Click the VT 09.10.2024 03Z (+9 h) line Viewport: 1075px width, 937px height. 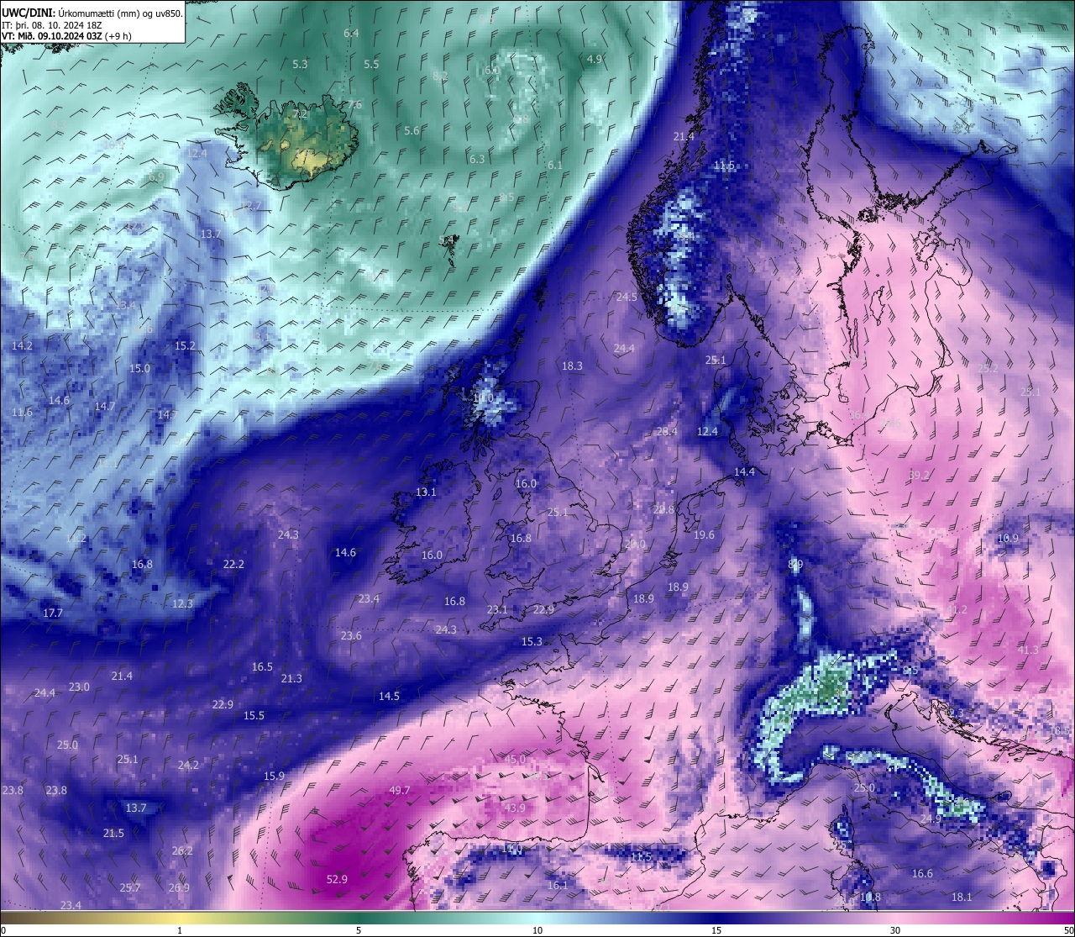(x=66, y=35)
